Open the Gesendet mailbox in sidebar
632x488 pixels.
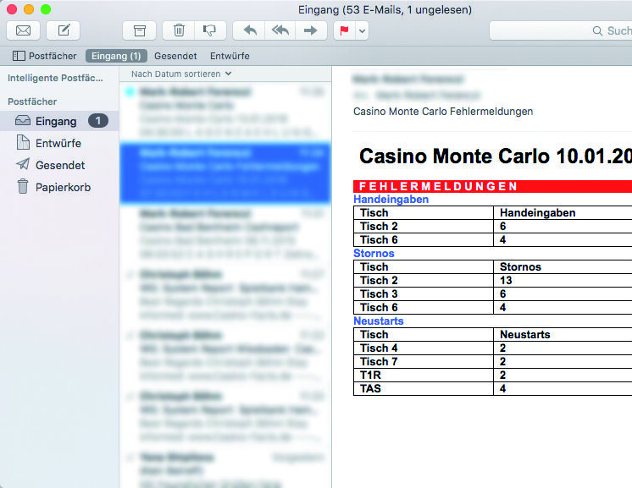click(x=60, y=165)
